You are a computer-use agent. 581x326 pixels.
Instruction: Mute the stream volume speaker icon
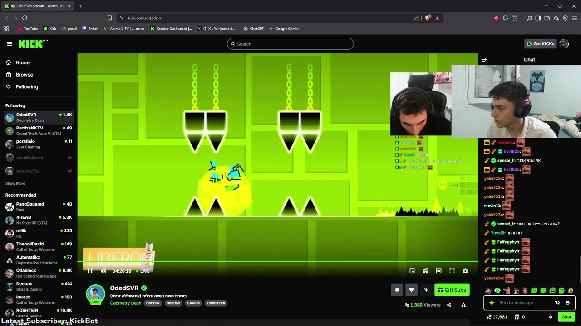(103, 271)
